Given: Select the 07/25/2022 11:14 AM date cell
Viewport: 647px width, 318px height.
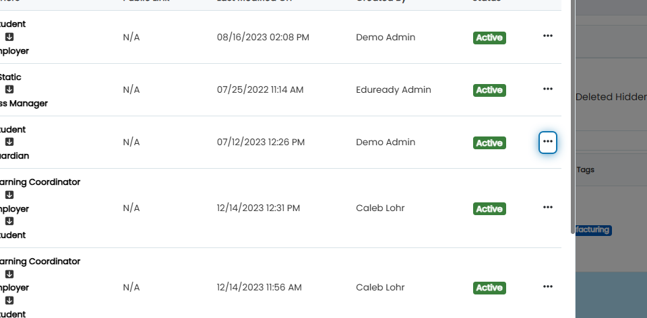Looking at the screenshot, I should coord(260,89).
